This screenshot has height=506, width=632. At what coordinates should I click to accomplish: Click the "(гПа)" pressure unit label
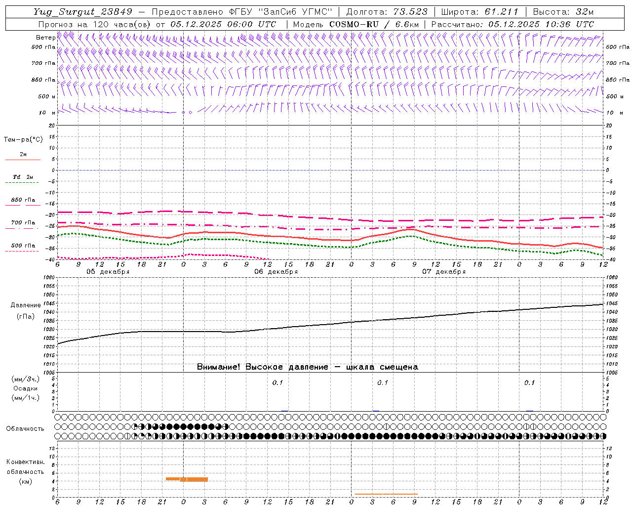tap(26, 316)
